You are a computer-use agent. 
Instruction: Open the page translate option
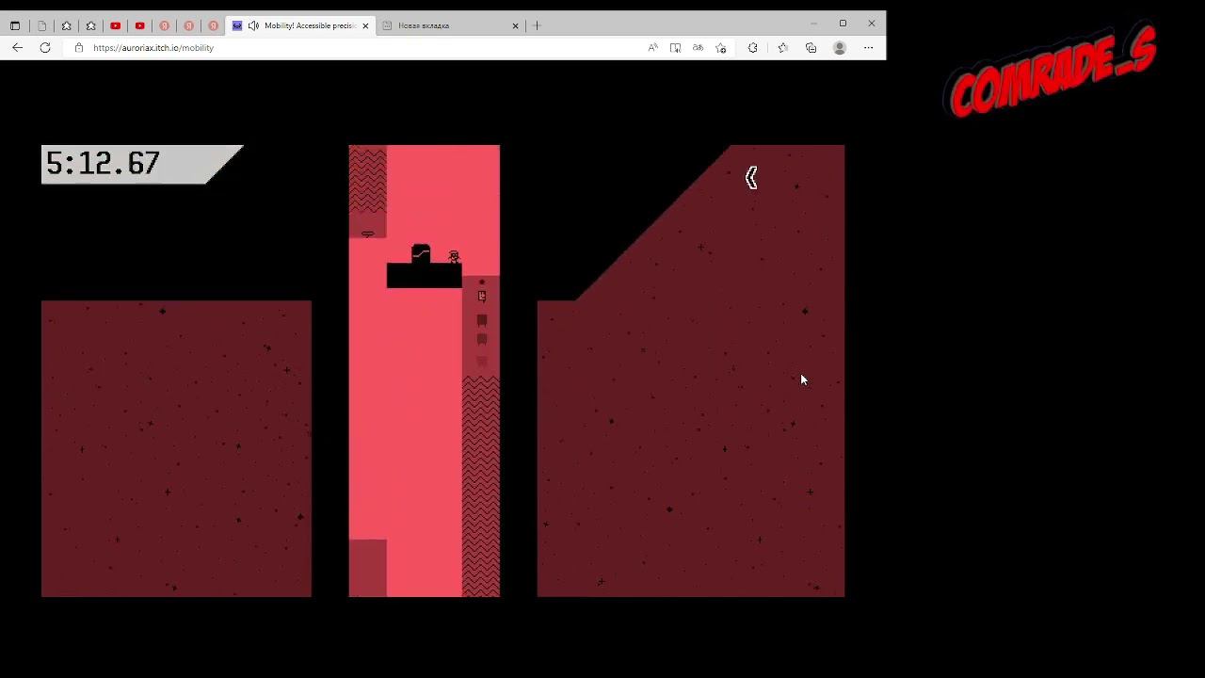[698, 47]
